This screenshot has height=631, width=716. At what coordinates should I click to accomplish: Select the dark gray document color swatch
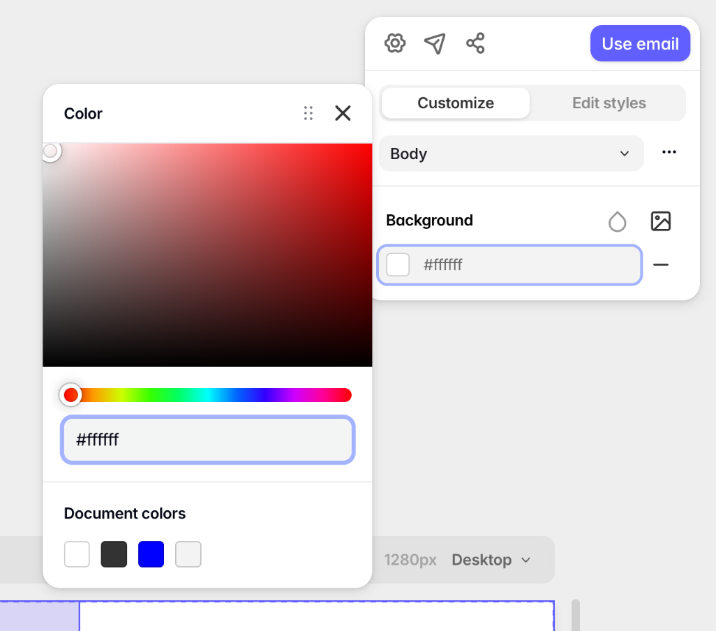(x=114, y=554)
